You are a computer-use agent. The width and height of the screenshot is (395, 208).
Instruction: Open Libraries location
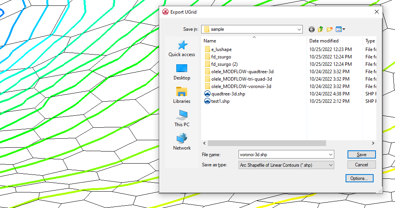[x=182, y=95]
